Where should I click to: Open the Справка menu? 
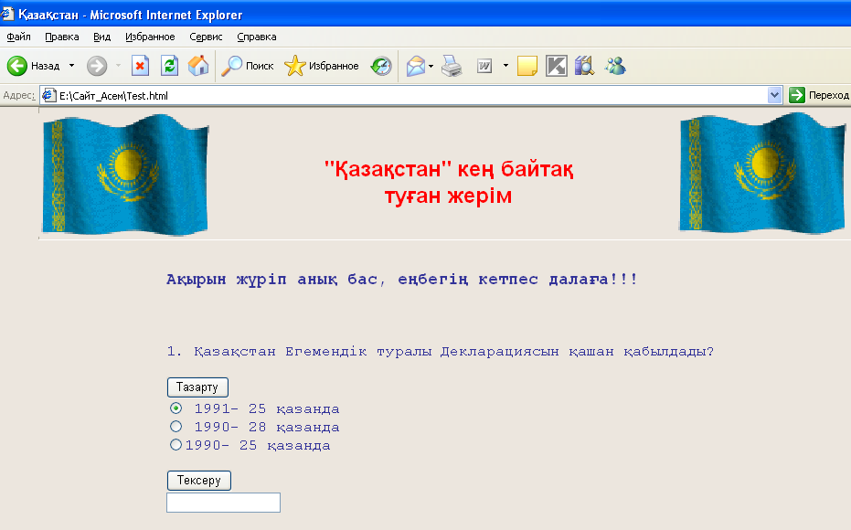click(257, 37)
